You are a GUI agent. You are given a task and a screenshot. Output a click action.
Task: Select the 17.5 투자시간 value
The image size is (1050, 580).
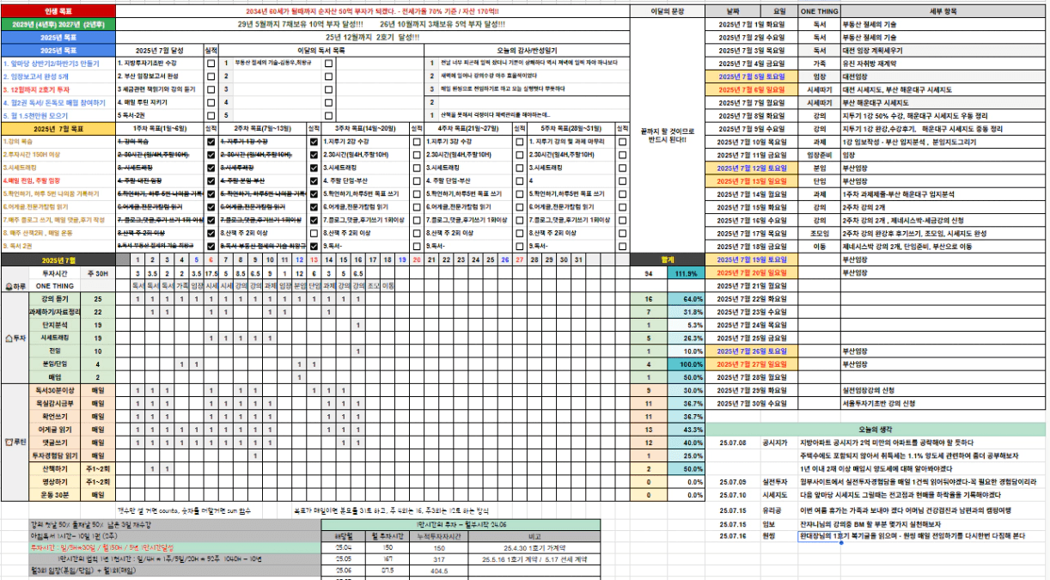pos(211,272)
